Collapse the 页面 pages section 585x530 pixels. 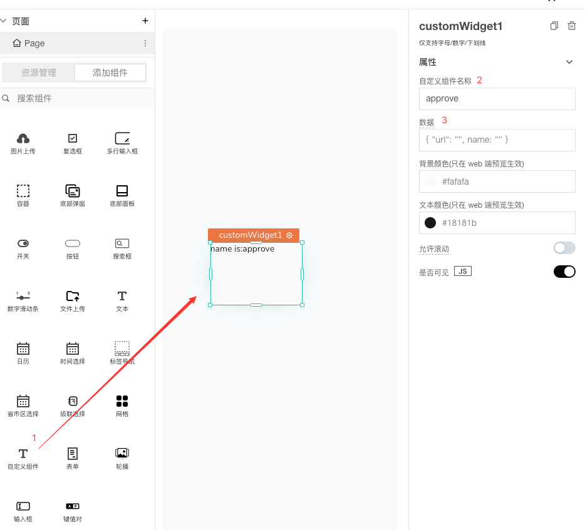tap(4, 21)
